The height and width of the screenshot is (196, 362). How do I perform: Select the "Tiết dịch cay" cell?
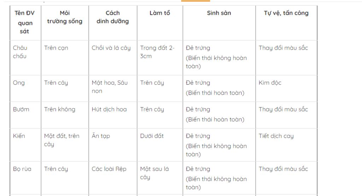pyautogui.click(x=276, y=136)
